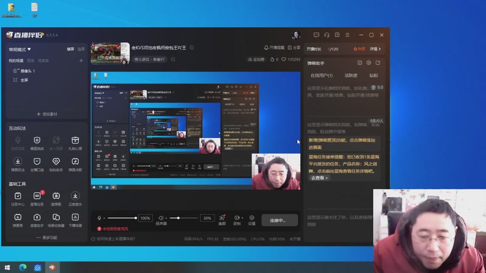The width and height of the screenshot is (486, 273).
Task: Open 下播预告 tool
Action: 75,220
